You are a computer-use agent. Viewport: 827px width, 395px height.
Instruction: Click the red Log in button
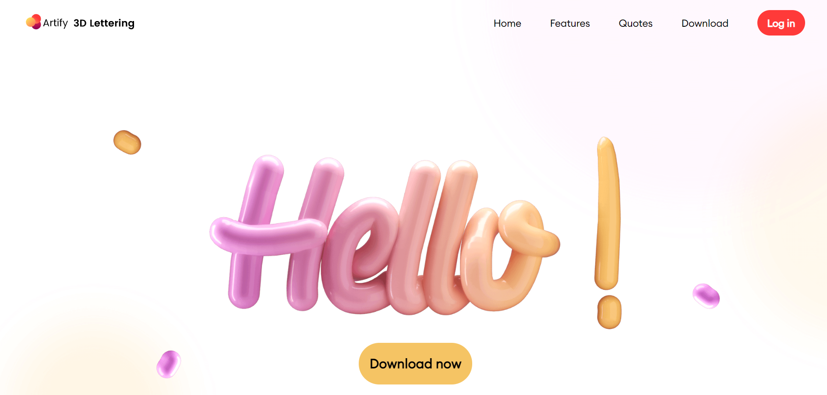coord(781,23)
